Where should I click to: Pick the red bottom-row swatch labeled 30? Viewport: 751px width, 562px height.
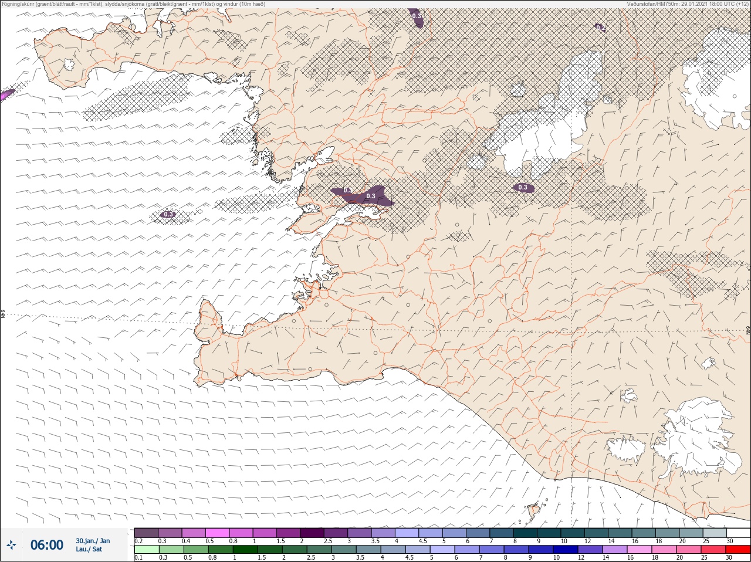[x=738, y=550]
